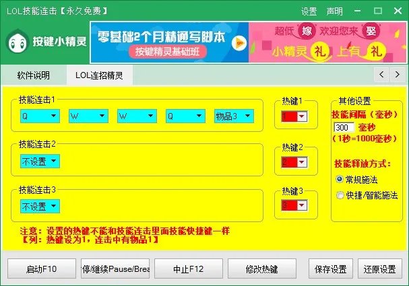
Task: Click the （1秒=1000毫秒） note
Action: pos(365,139)
